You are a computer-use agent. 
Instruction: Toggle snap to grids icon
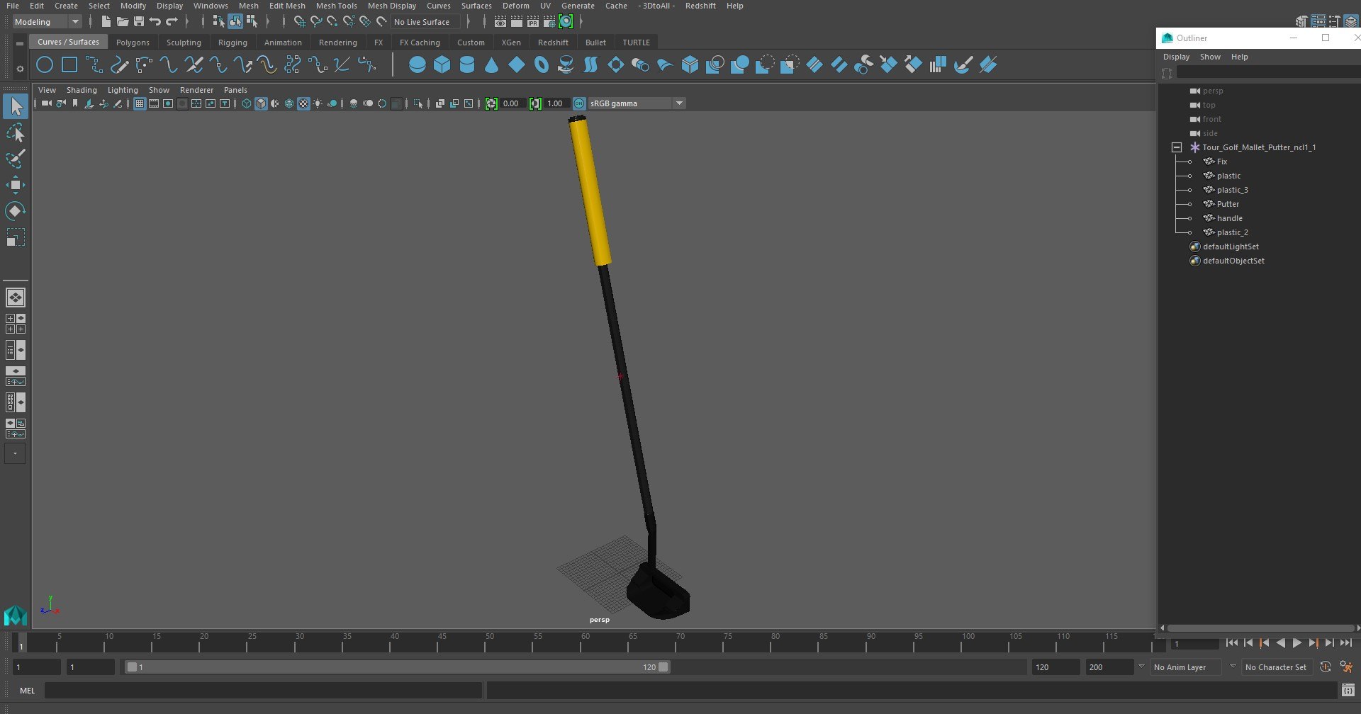coord(300,22)
